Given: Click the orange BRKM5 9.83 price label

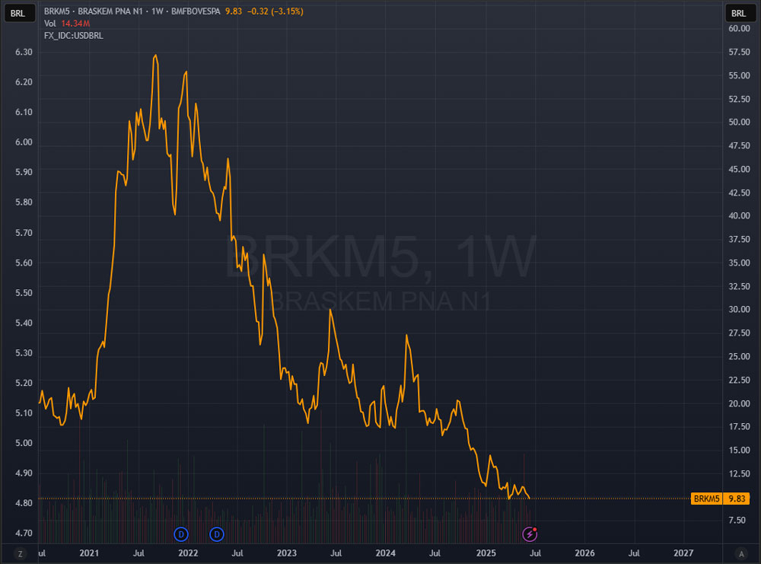Looking at the screenshot, I should [x=719, y=499].
